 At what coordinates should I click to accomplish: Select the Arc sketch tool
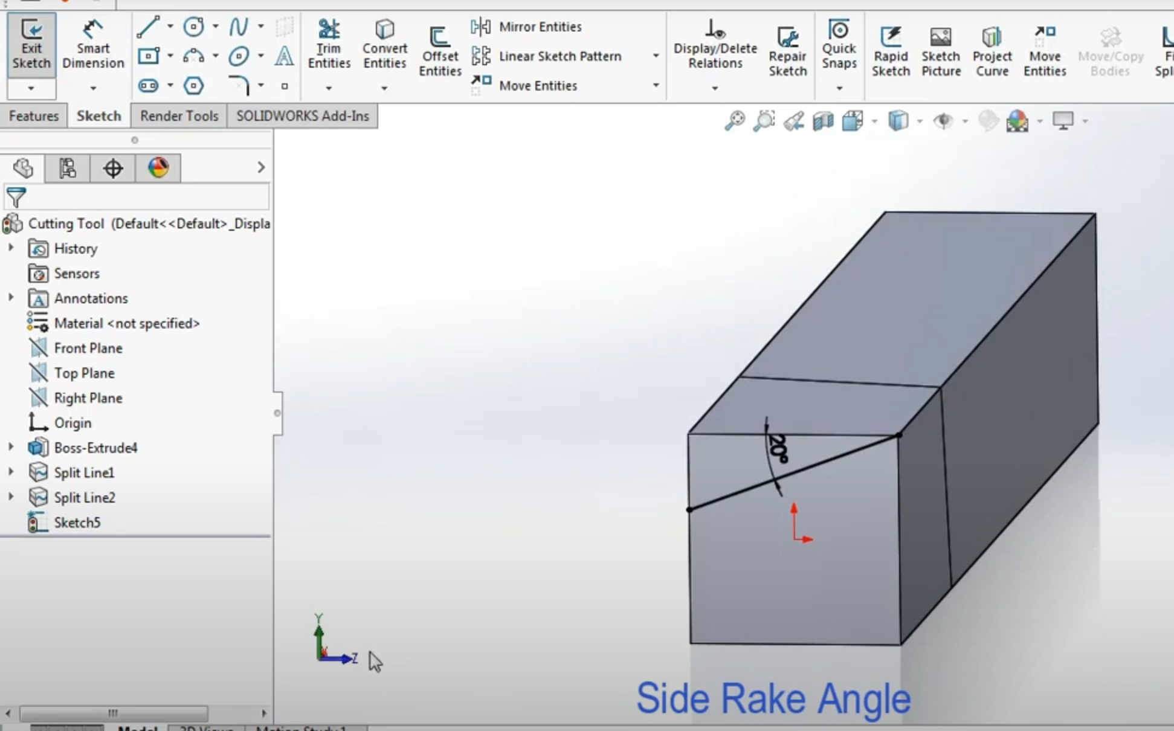193,57
